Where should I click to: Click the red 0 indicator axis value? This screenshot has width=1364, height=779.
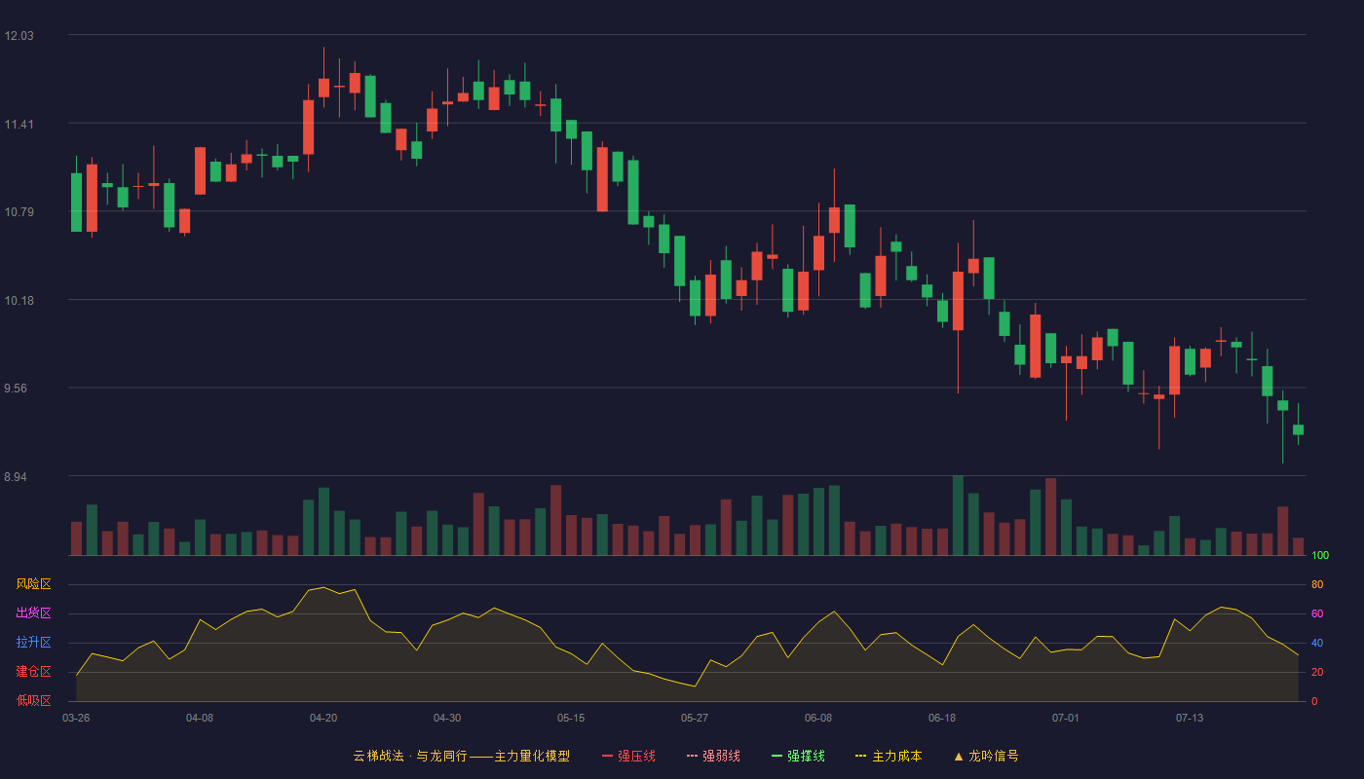(1314, 701)
